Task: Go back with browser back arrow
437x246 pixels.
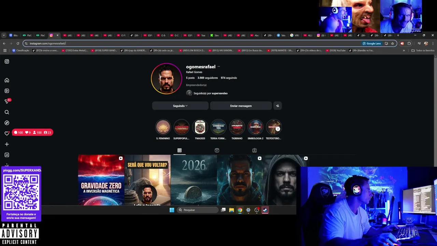Action: click(4, 43)
